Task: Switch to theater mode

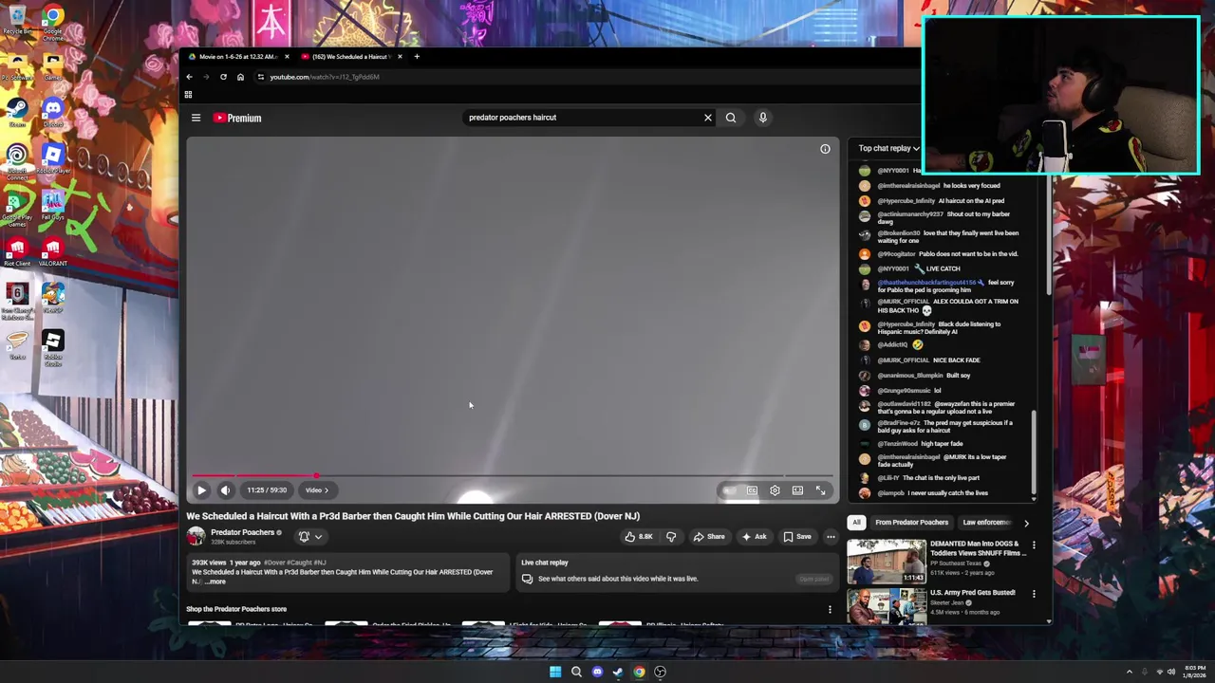Action: [797, 490]
